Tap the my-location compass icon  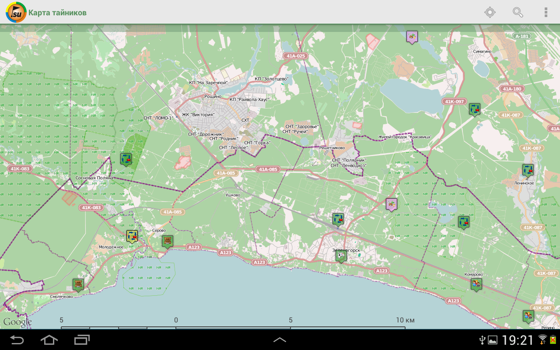pos(489,12)
